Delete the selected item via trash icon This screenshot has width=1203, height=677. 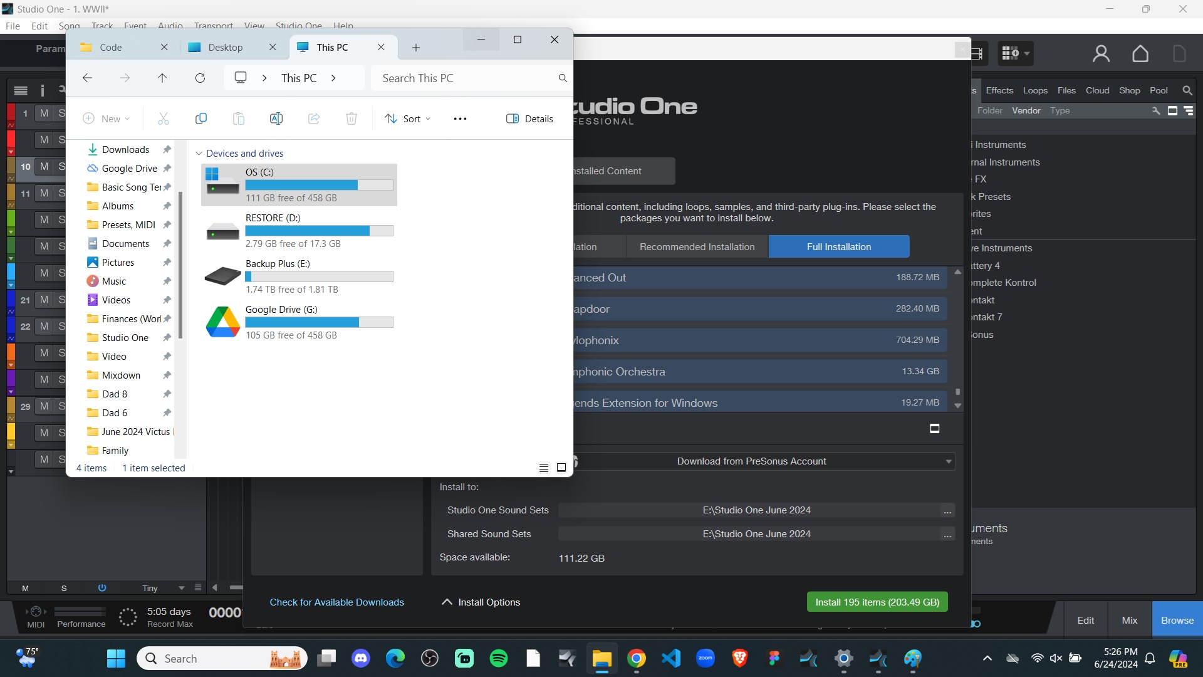352,118
